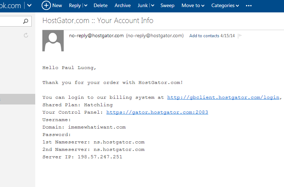Flag this message with the flag icon
The image size is (284, 187).
(240, 35)
